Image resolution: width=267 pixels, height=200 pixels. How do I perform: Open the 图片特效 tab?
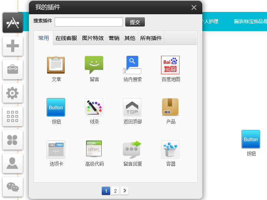point(93,38)
